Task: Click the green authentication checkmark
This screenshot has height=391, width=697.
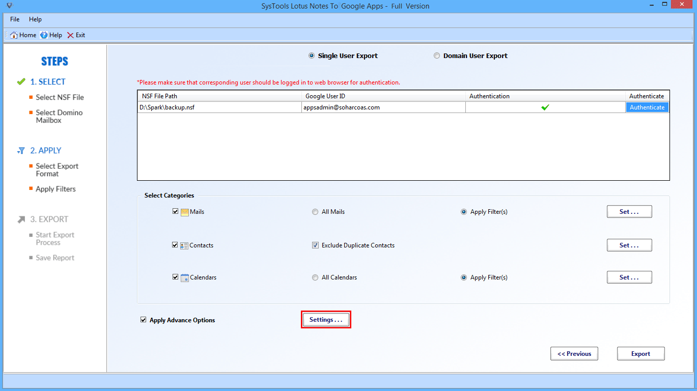Action: 545,107
